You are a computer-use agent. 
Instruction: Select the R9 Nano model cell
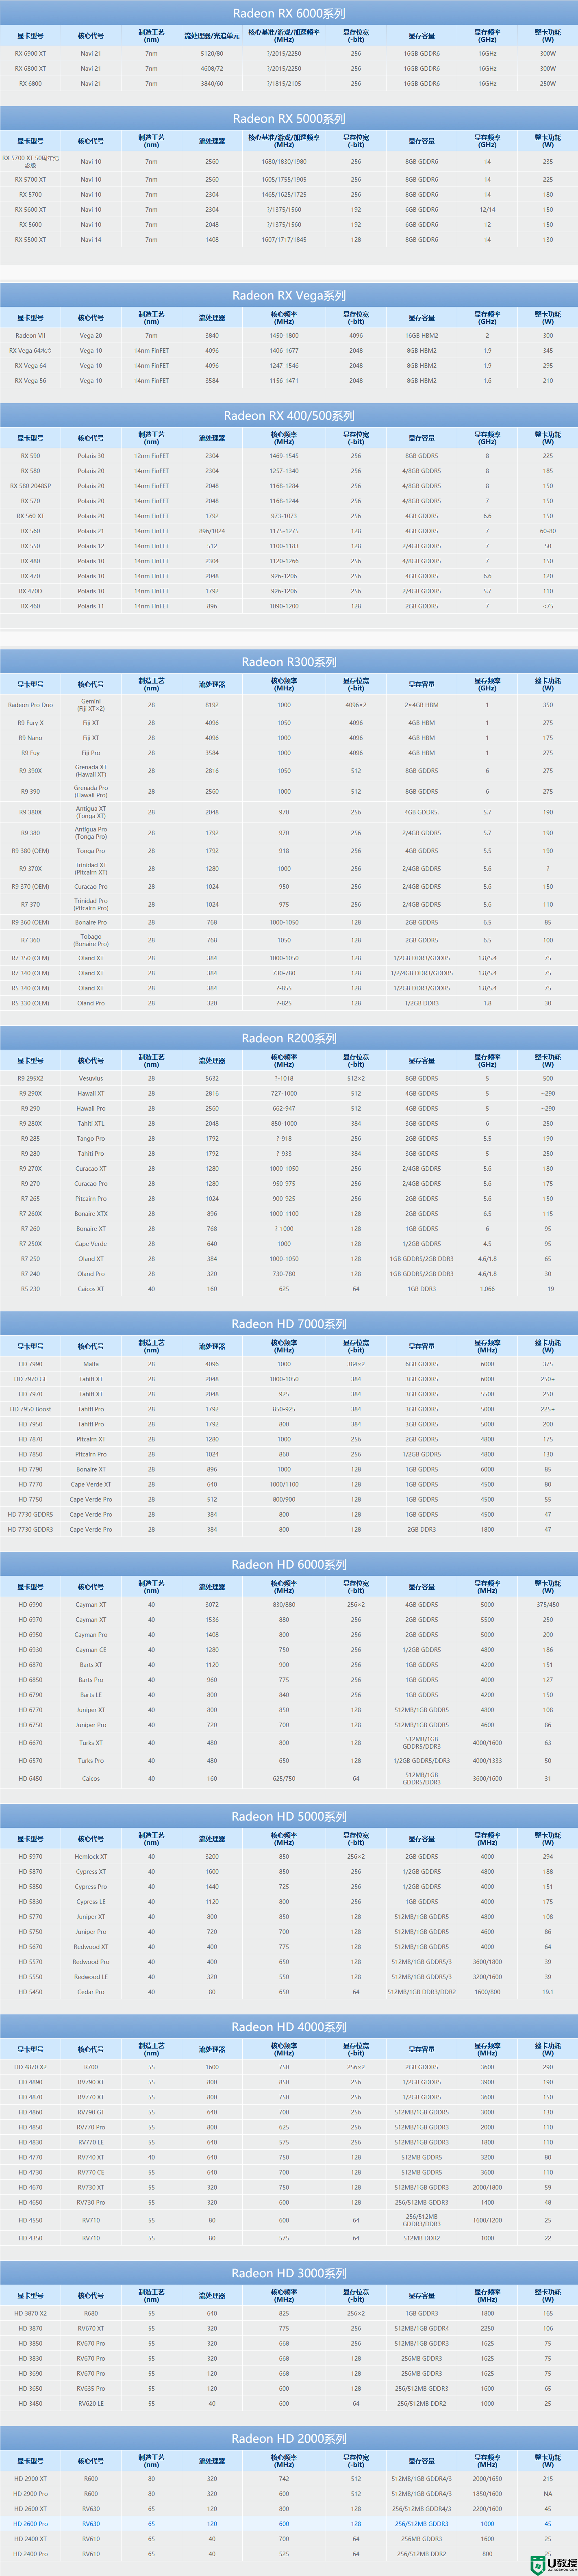point(30,738)
